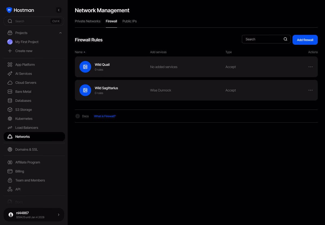The image size is (325, 225).
Task: Click the Databases cylinder icon
Action: pos(10,100)
